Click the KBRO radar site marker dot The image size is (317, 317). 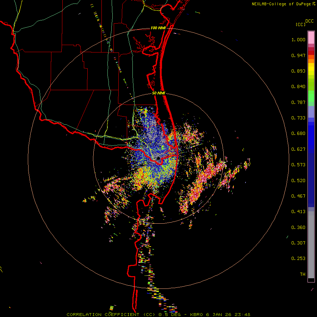[x=158, y=158]
